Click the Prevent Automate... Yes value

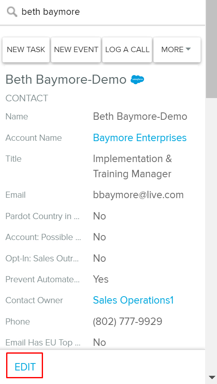101,279
